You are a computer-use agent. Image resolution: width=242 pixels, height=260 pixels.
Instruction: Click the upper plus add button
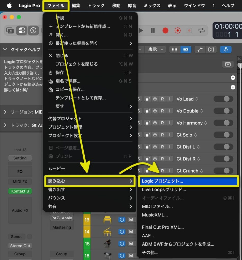(233, 78)
